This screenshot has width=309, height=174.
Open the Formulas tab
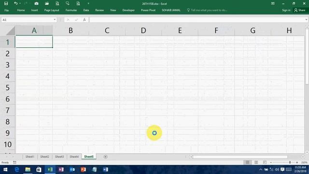71,10
